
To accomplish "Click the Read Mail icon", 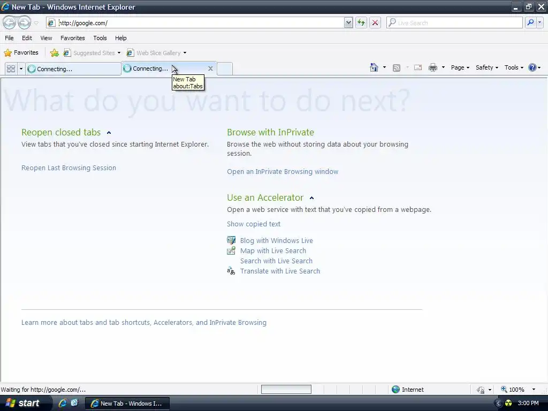I will click(x=418, y=67).
